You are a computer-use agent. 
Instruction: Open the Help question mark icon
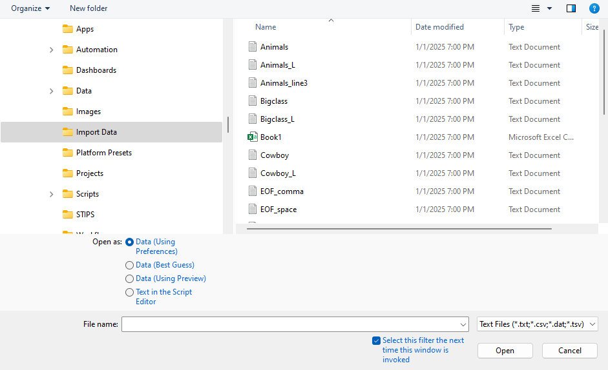(x=594, y=8)
